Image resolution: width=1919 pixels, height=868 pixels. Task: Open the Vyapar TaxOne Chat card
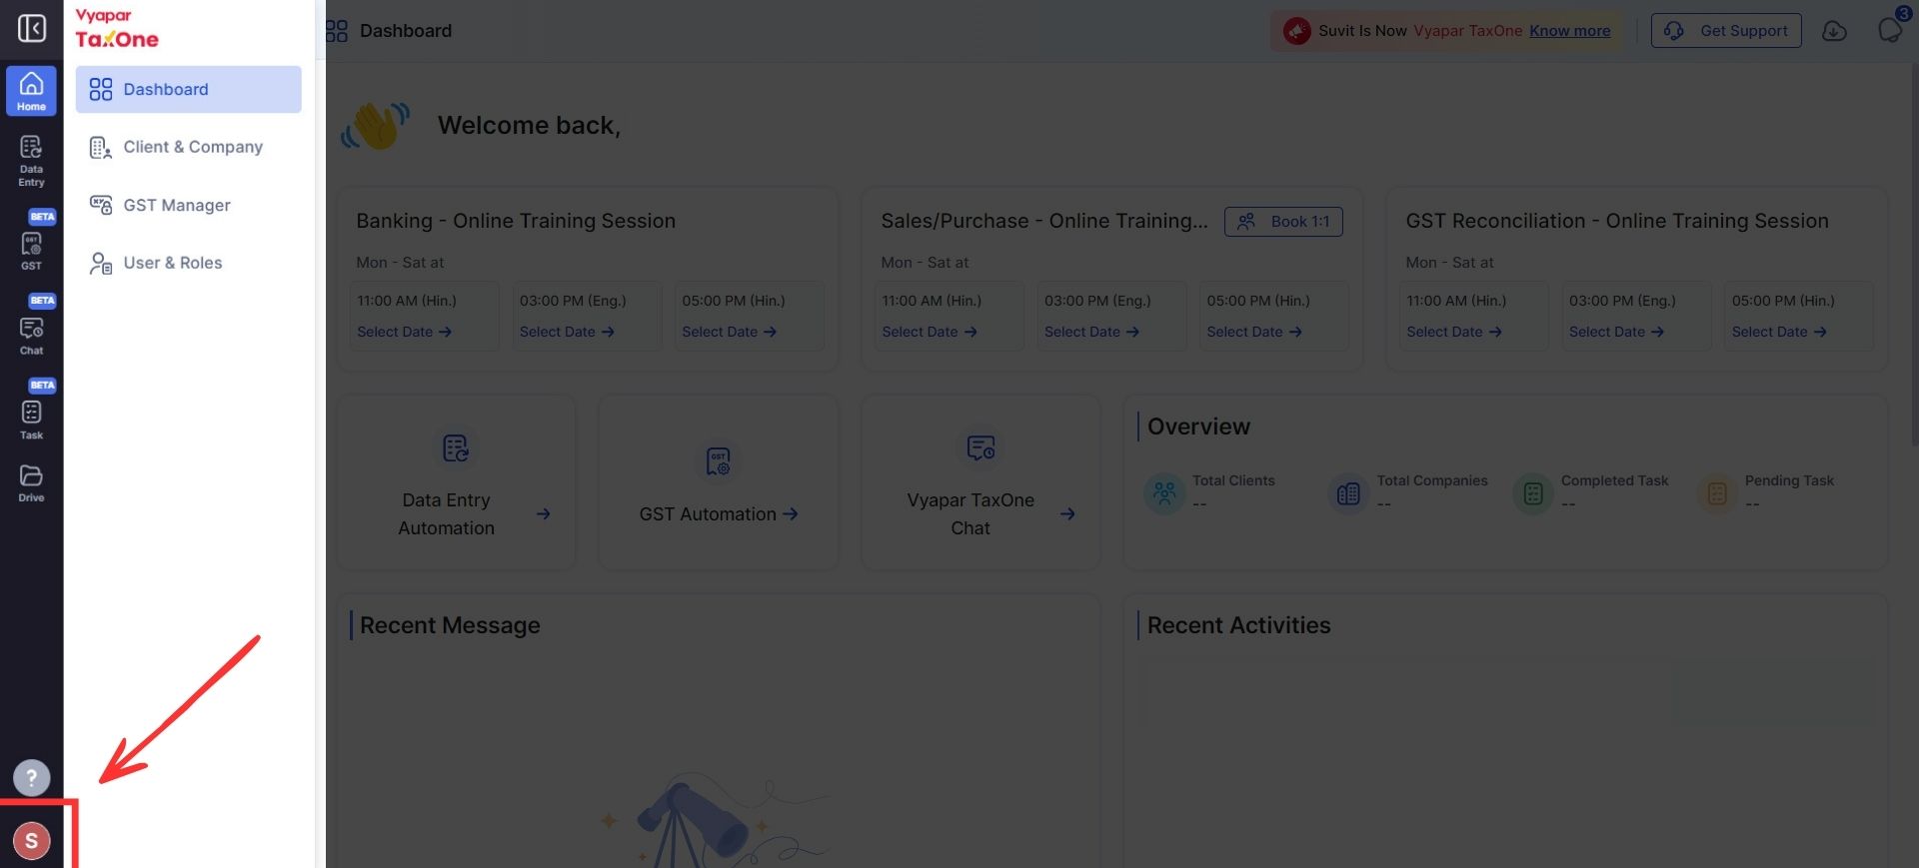979,482
